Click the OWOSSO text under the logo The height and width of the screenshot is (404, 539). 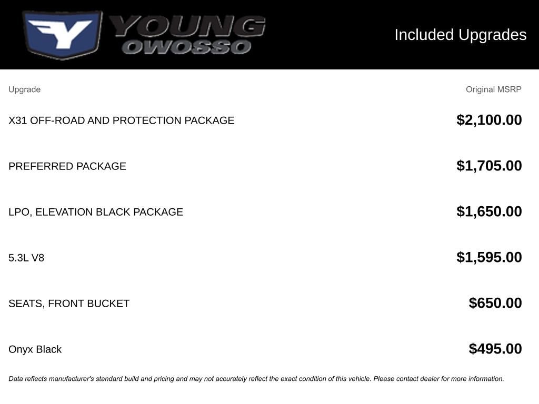[x=187, y=47]
